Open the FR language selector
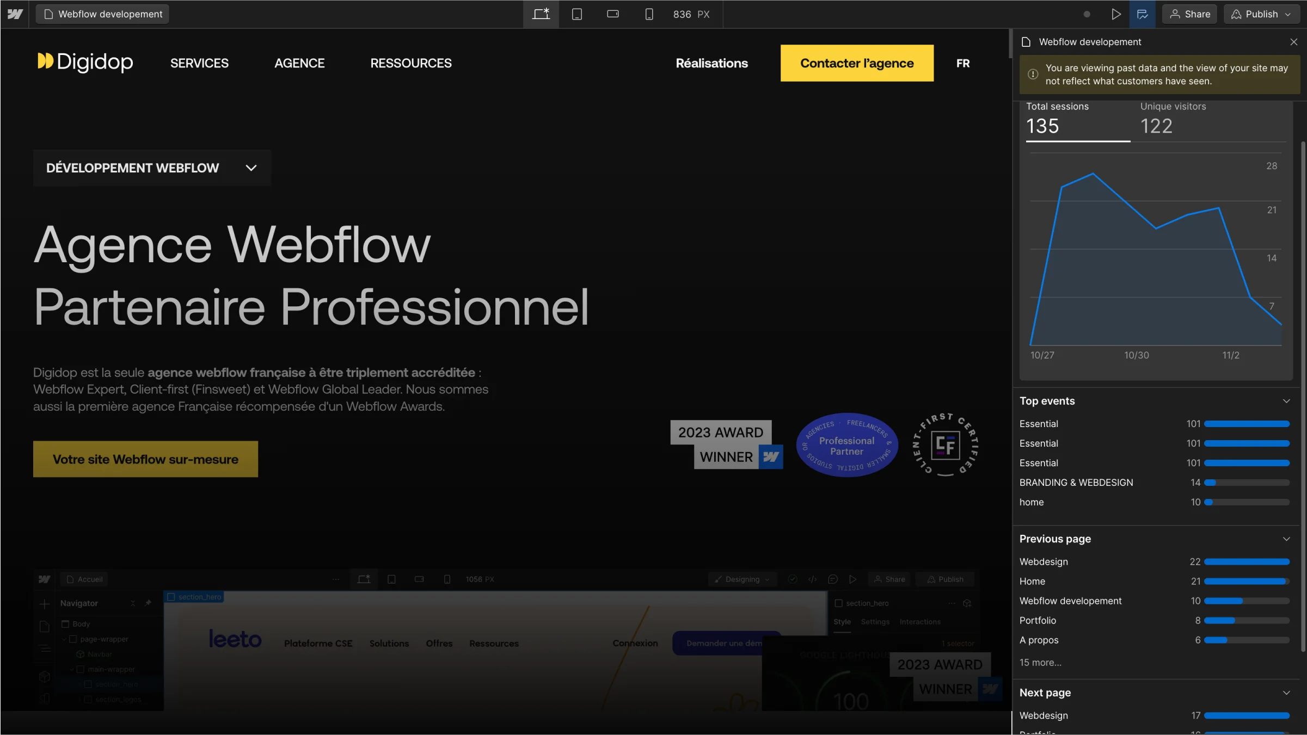 [963, 63]
